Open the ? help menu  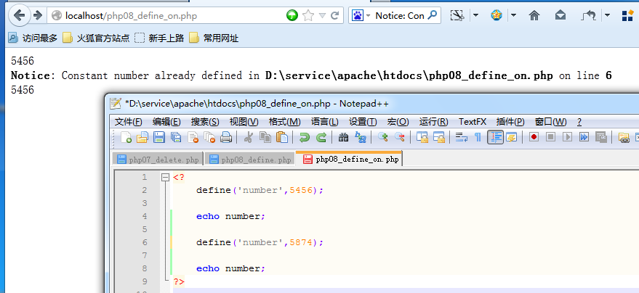[x=579, y=122]
